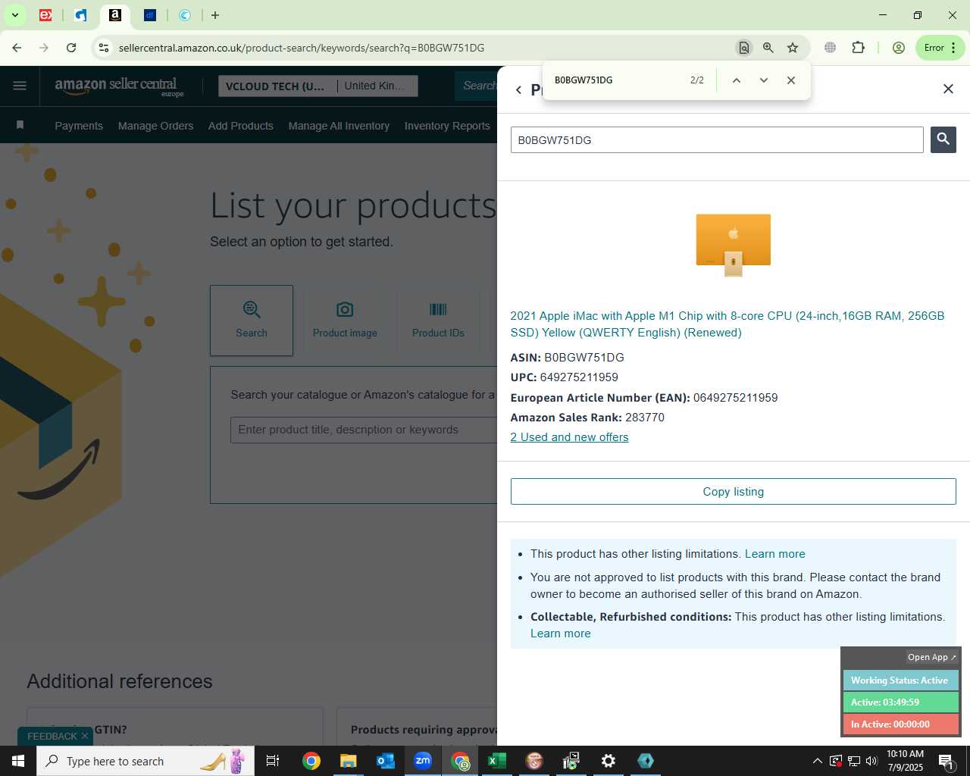Click the amazon seller central logo

[x=119, y=86]
